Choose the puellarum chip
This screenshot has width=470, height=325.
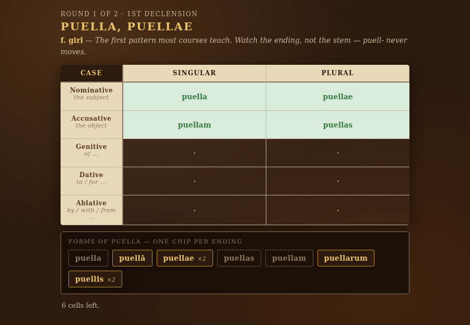click(346, 258)
